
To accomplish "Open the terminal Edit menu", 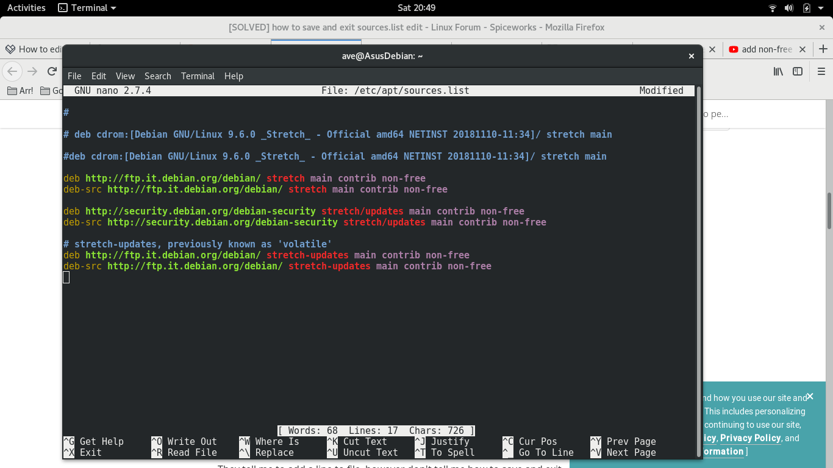I will [x=99, y=76].
